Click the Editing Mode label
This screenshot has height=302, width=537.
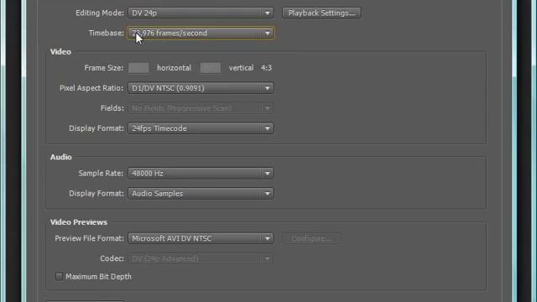pyautogui.click(x=100, y=13)
